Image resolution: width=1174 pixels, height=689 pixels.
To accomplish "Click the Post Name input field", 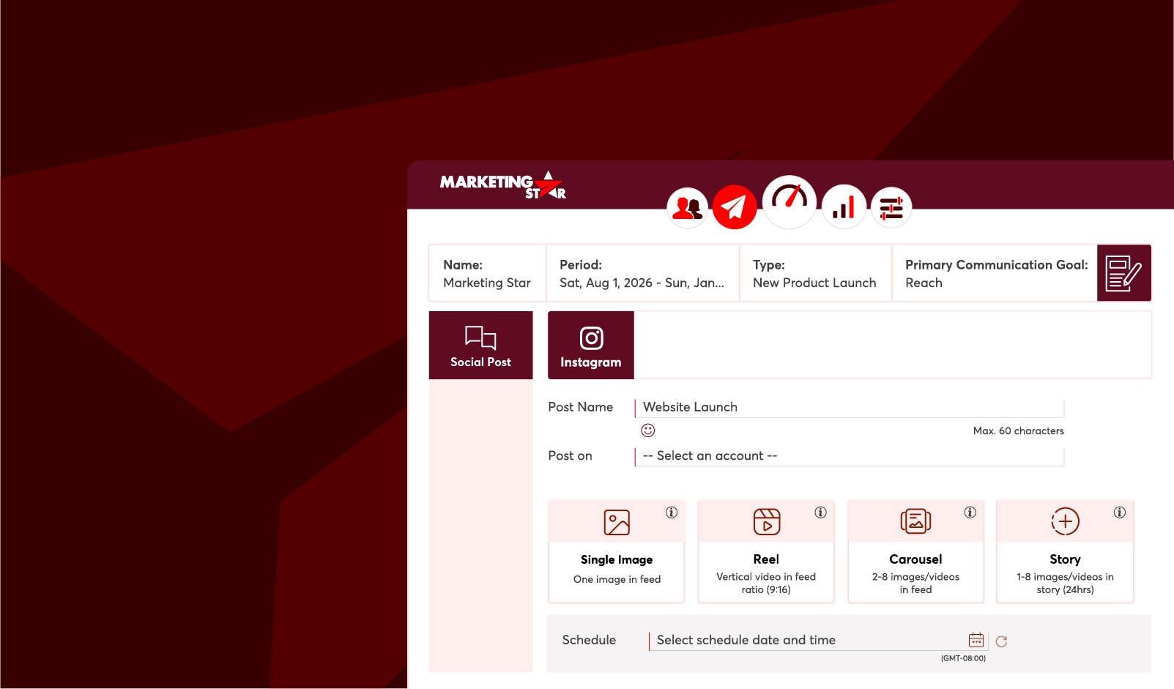I will (850, 407).
